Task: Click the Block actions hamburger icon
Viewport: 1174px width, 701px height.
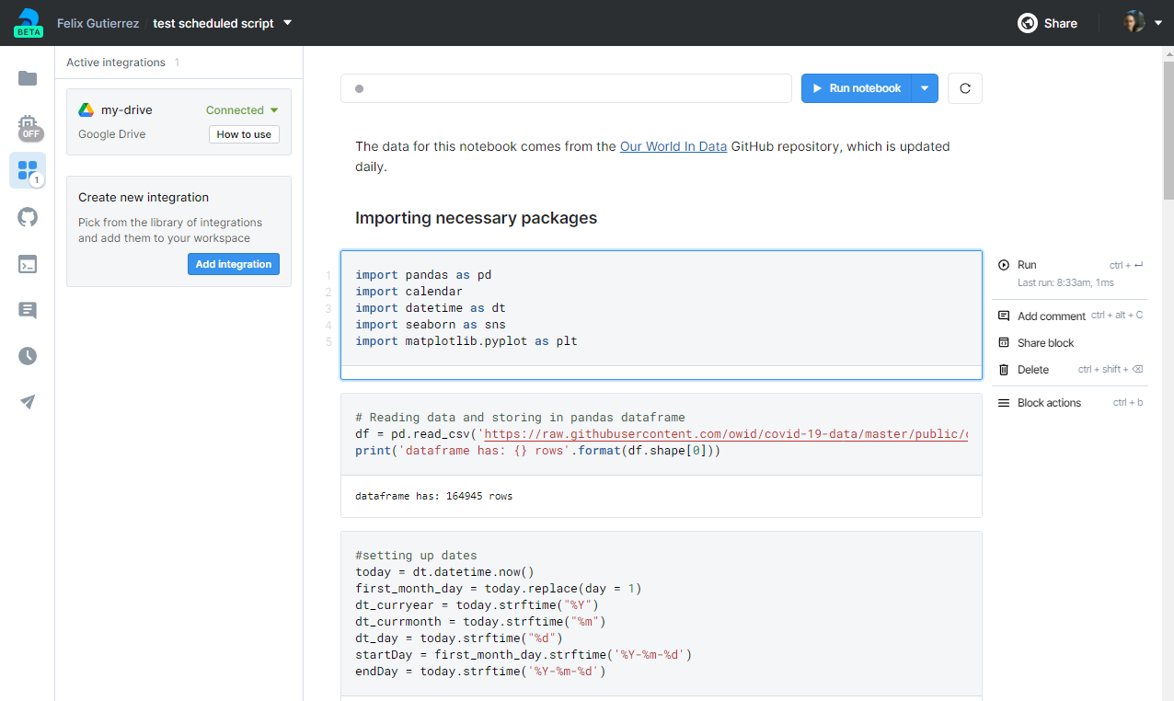Action: 1004,402
